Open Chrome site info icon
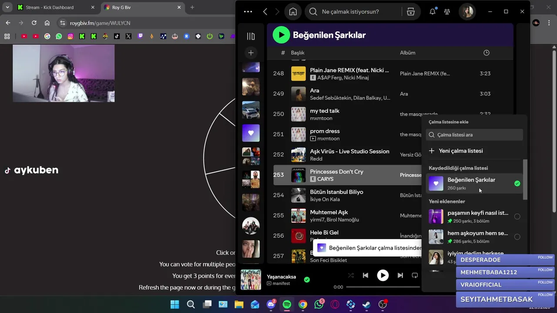The image size is (557, 313). click(x=62, y=23)
